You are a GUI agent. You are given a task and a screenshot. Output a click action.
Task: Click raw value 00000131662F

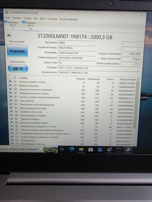pyautogui.click(x=127, y=83)
